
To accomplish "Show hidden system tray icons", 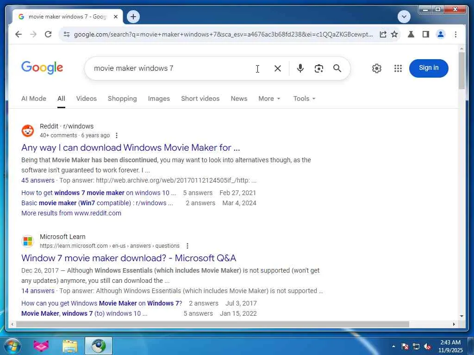I will point(393,346).
